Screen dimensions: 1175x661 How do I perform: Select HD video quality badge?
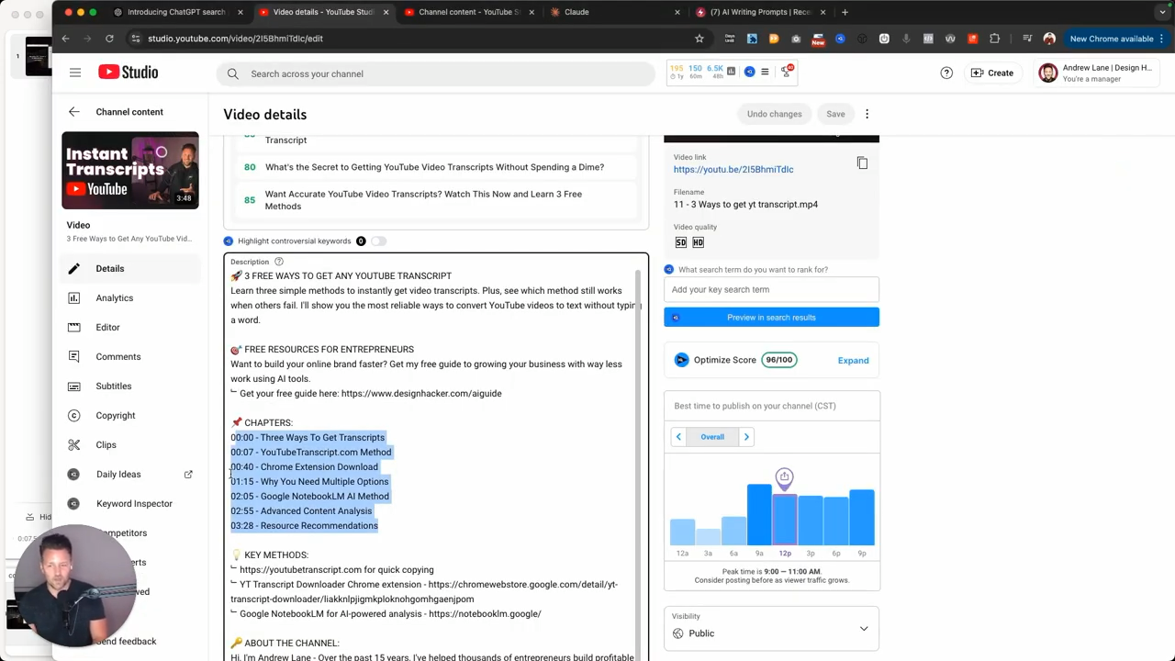tap(698, 242)
